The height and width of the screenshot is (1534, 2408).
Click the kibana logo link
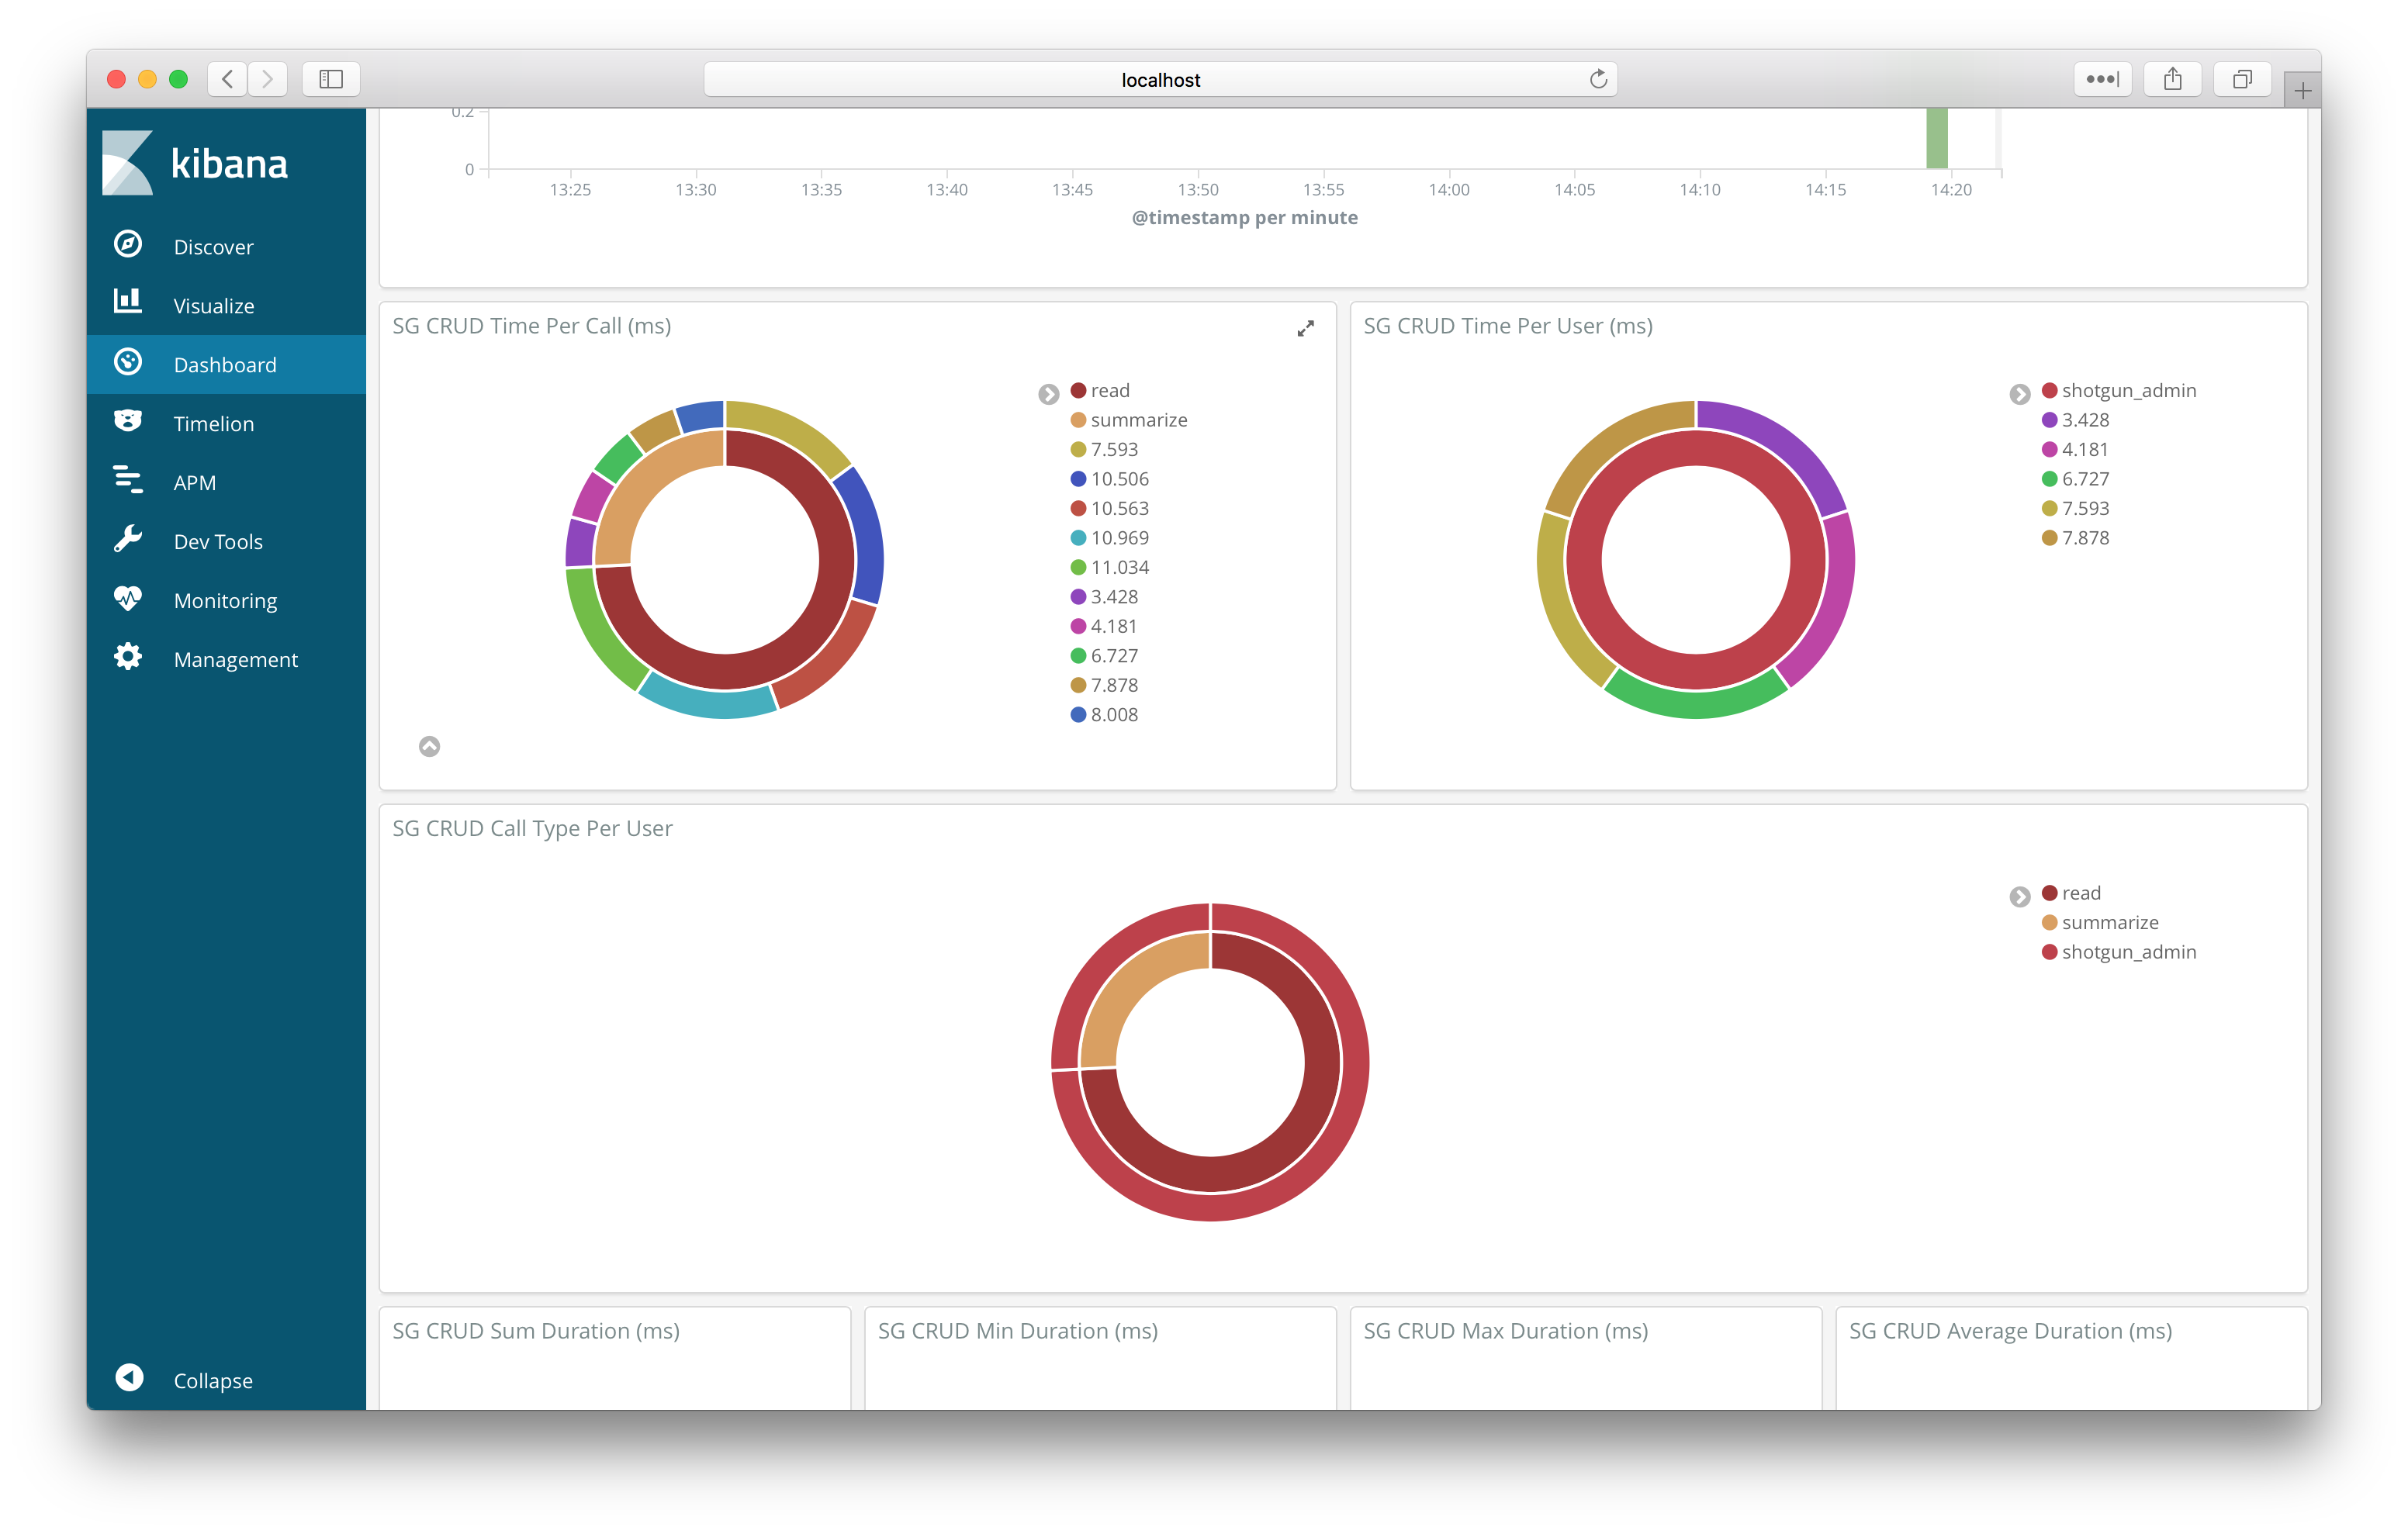tap(196, 163)
